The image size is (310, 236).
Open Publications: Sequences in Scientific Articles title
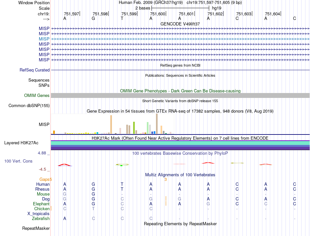point(180,75)
